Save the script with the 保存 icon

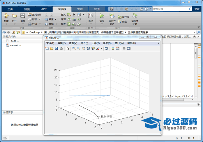click(x=23, y=16)
